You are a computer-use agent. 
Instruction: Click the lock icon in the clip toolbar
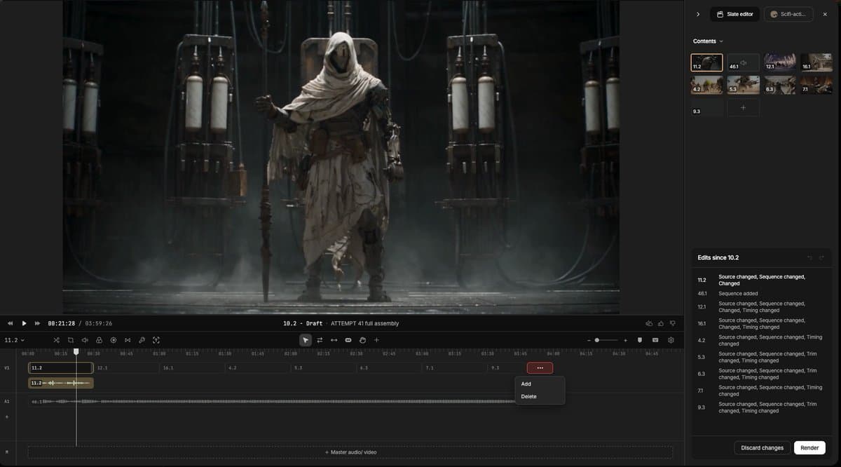click(x=99, y=340)
